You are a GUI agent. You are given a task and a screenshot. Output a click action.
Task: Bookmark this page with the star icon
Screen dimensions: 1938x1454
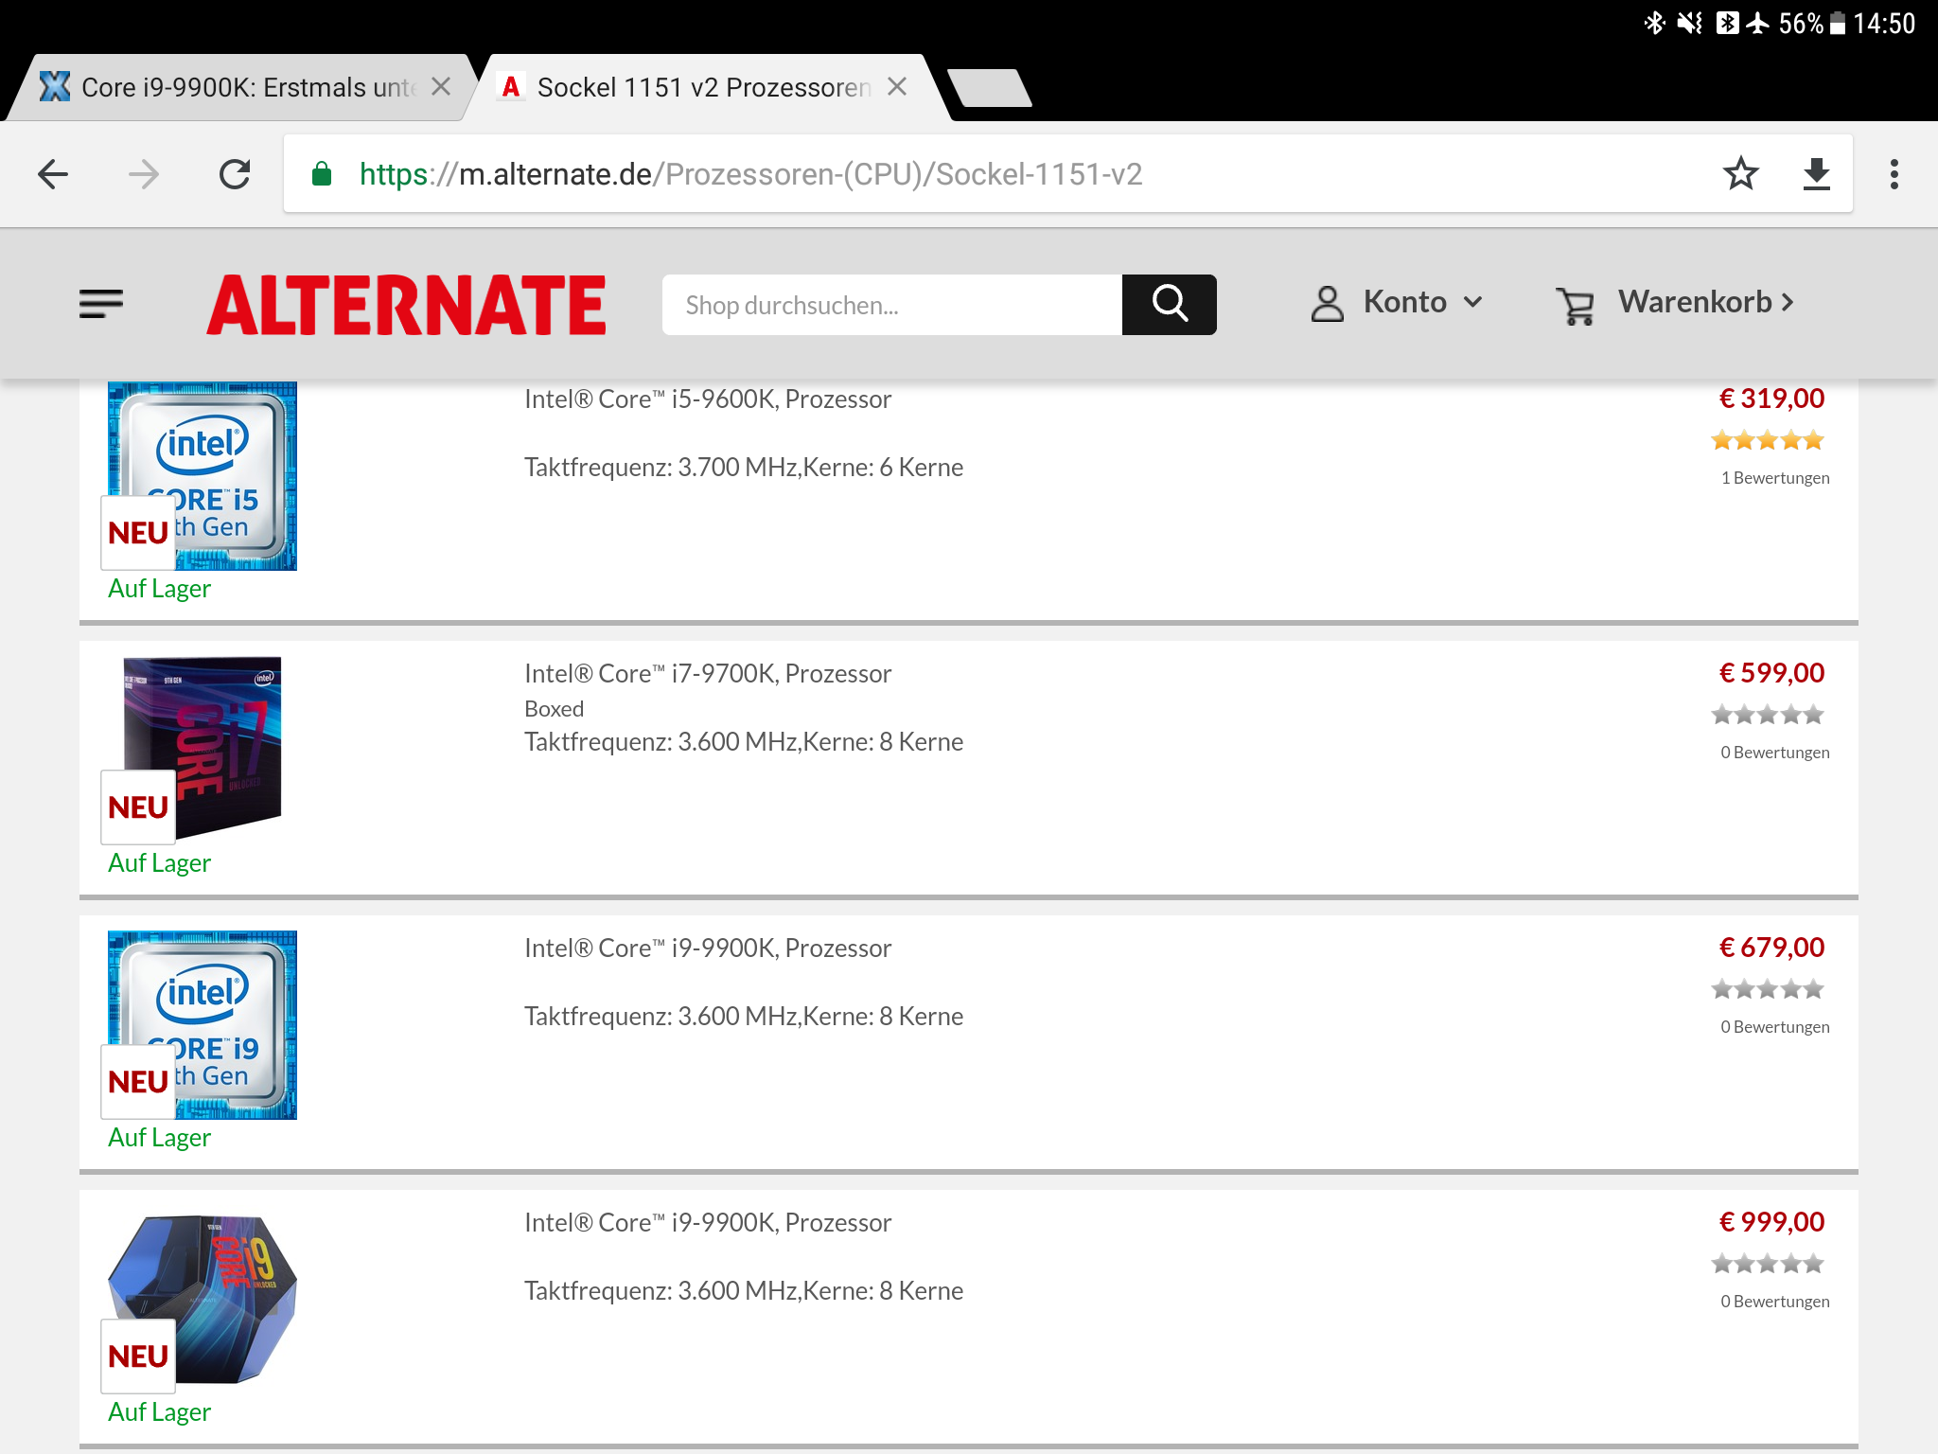[x=1740, y=174]
